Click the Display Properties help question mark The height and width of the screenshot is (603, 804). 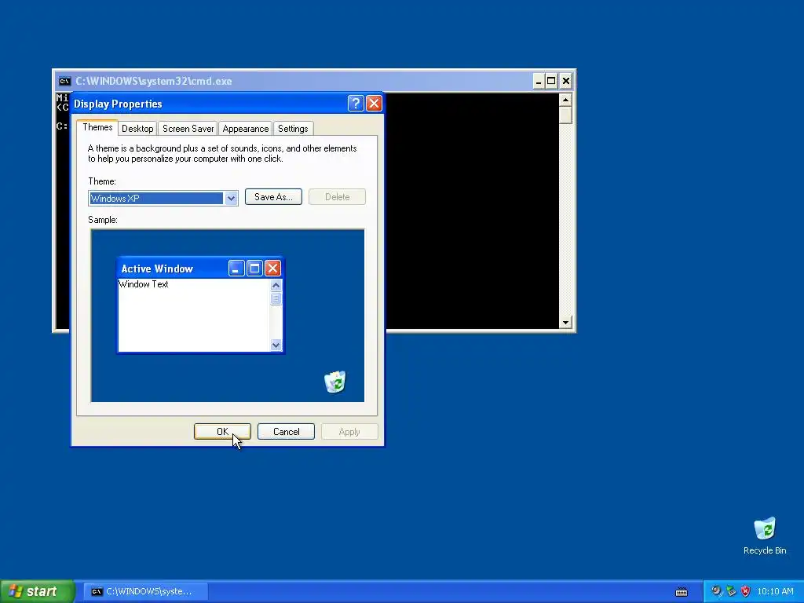(356, 104)
